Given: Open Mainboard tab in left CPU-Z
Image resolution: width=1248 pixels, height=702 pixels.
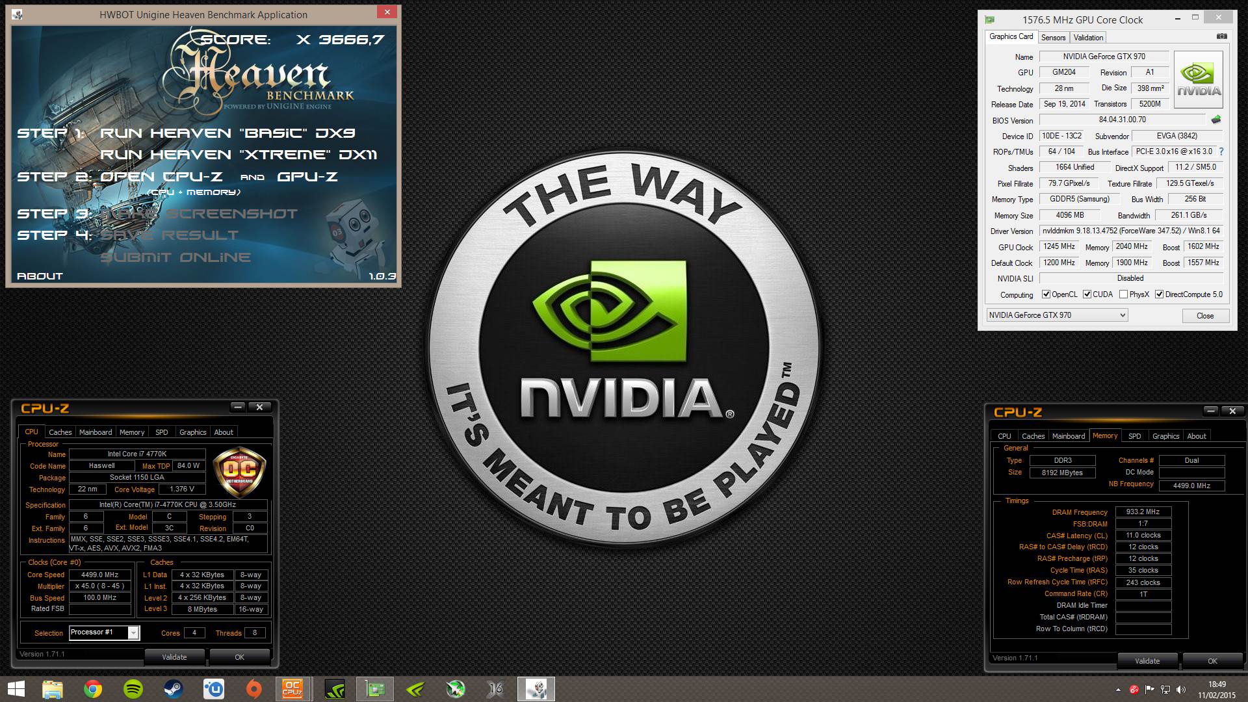Looking at the screenshot, I should [96, 432].
